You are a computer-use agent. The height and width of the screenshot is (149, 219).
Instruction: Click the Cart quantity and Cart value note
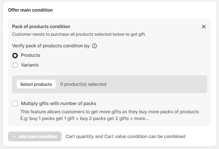(126, 136)
